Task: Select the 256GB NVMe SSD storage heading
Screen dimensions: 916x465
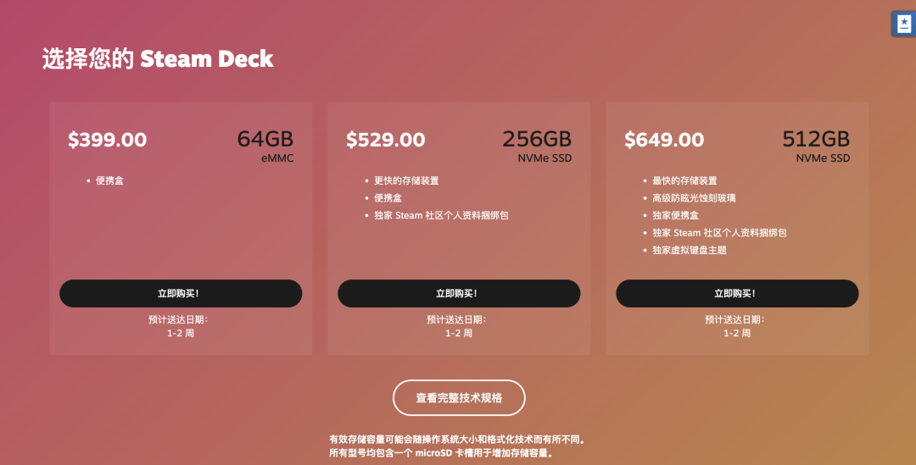Action: coord(537,146)
